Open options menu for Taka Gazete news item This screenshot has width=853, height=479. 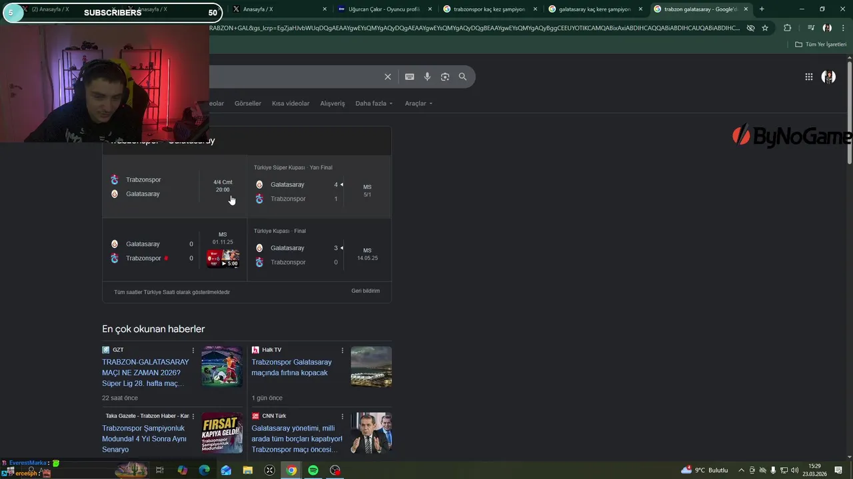pyautogui.click(x=193, y=416)
